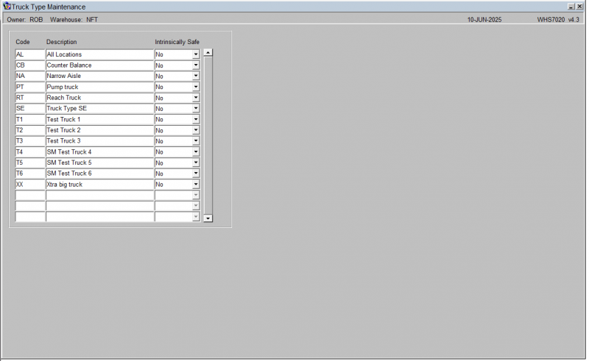Screen dimensions: 589x361
Task: Open Intrinsically Safe dropdown for All Locations
Action: [196, 54]
